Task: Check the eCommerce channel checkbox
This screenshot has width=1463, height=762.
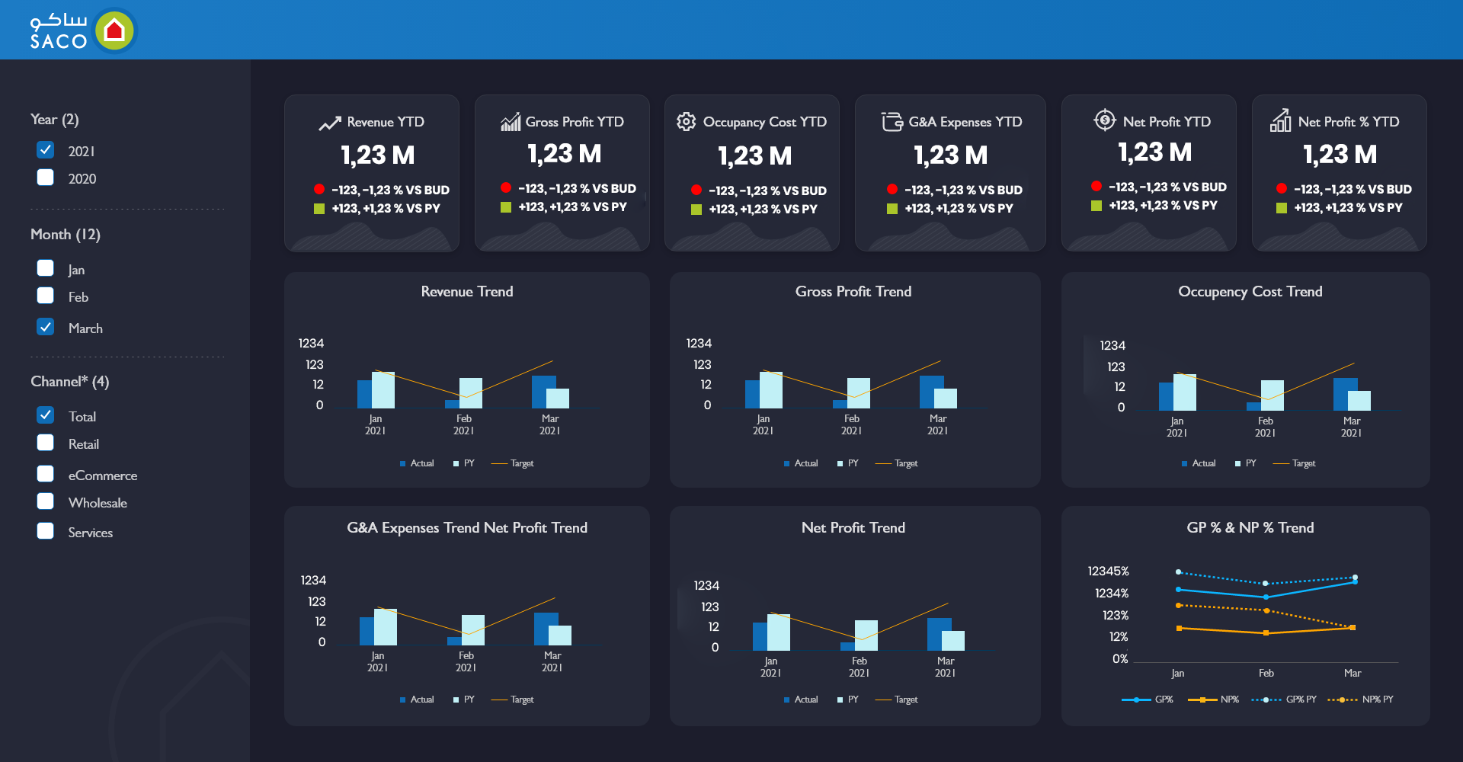Action: [x=46, y=474]
